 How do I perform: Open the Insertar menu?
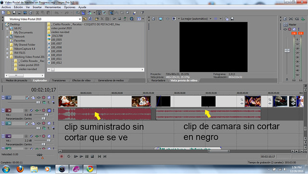(x=37, y=7)
